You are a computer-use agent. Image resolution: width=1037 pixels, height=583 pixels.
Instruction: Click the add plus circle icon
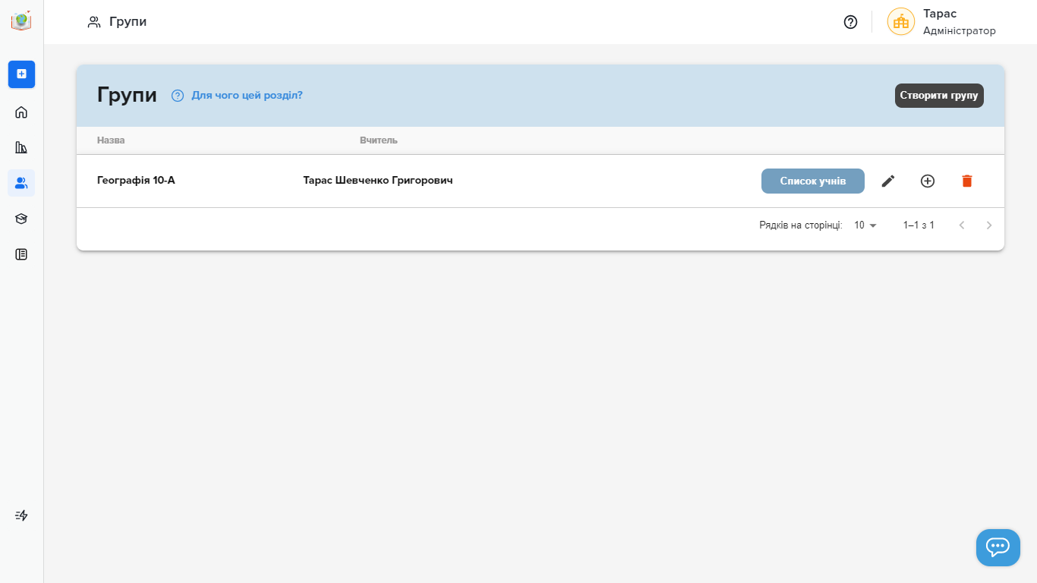click(928, 181)
